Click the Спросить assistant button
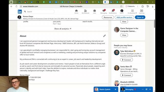The height and width of the screenshot is (92, 164). [130, 6]
